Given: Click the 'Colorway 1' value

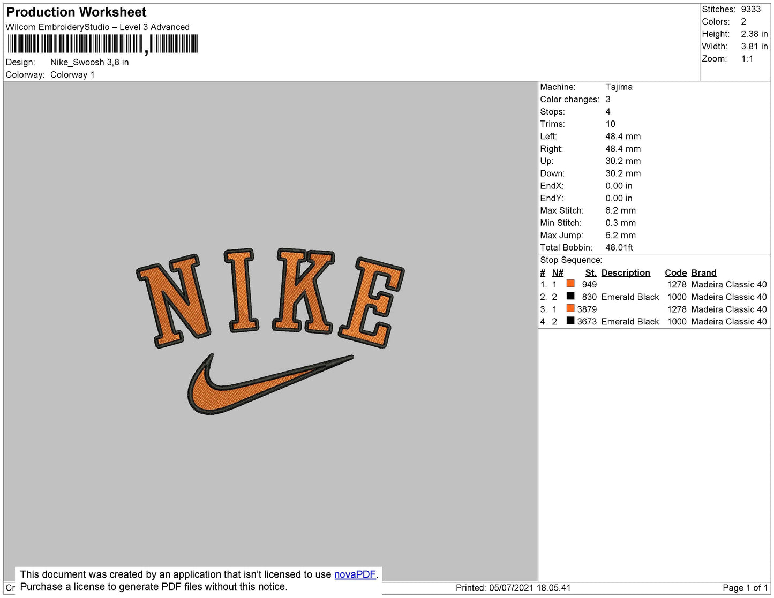Looking at the screenshot, I should point(72,74).
